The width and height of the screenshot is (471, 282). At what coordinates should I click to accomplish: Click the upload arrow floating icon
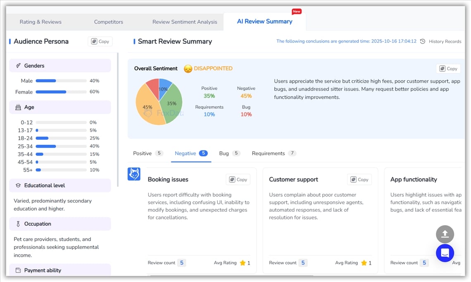445,234
